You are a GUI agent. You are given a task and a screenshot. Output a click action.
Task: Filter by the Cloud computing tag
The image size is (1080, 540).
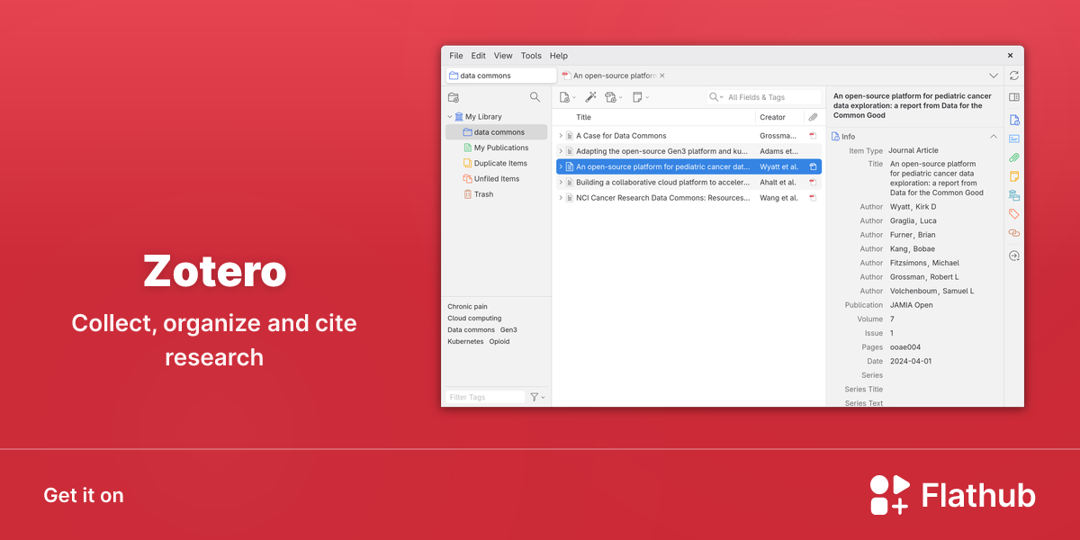(x=474, y=319)
